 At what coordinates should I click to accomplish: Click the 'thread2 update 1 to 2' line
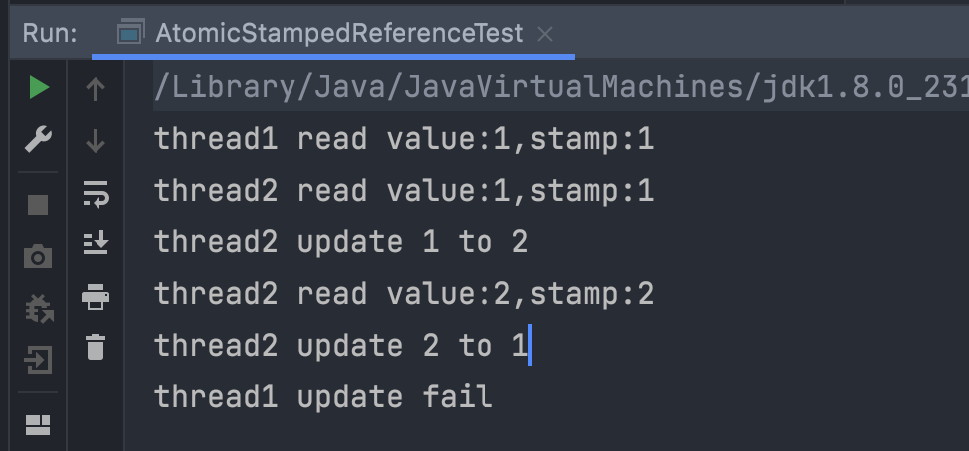pos(341,241)
